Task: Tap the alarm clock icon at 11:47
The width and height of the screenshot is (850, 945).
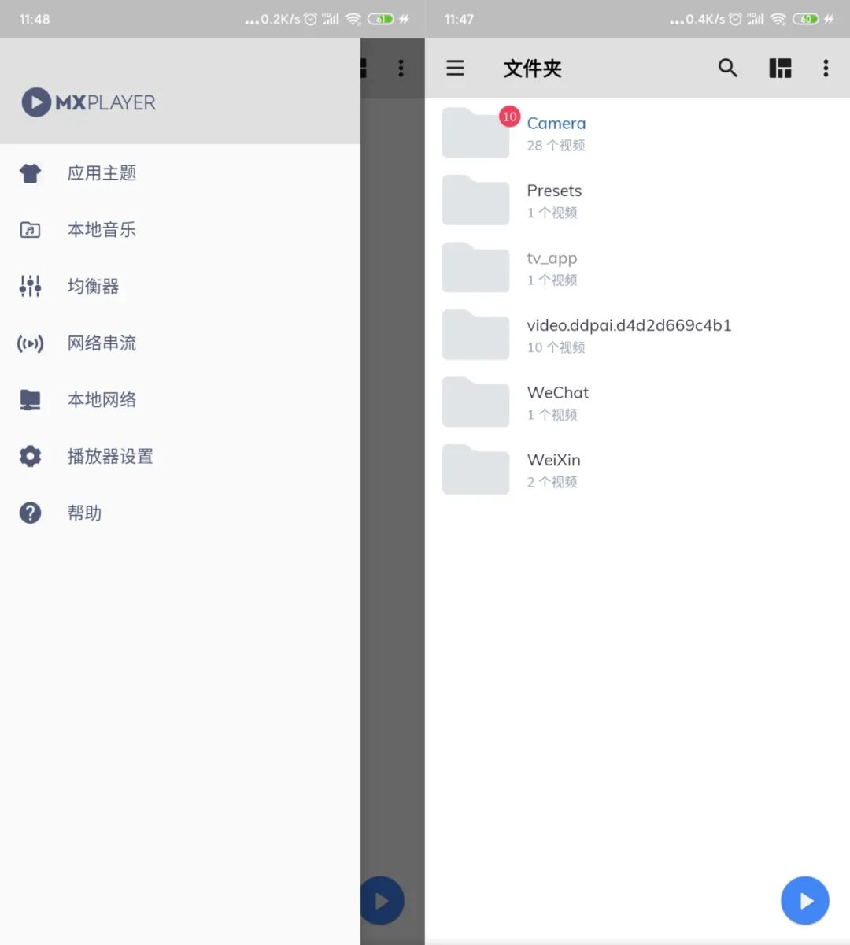Action: 735,19
